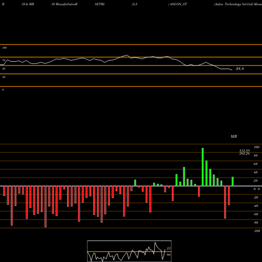
Task: Click the 'MR' panel title label
Action: click(x=234, y=136)
